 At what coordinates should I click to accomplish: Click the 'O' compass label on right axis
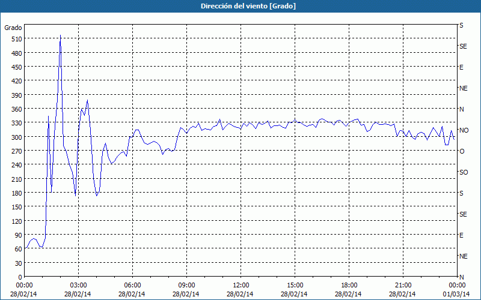coord(462,151)
